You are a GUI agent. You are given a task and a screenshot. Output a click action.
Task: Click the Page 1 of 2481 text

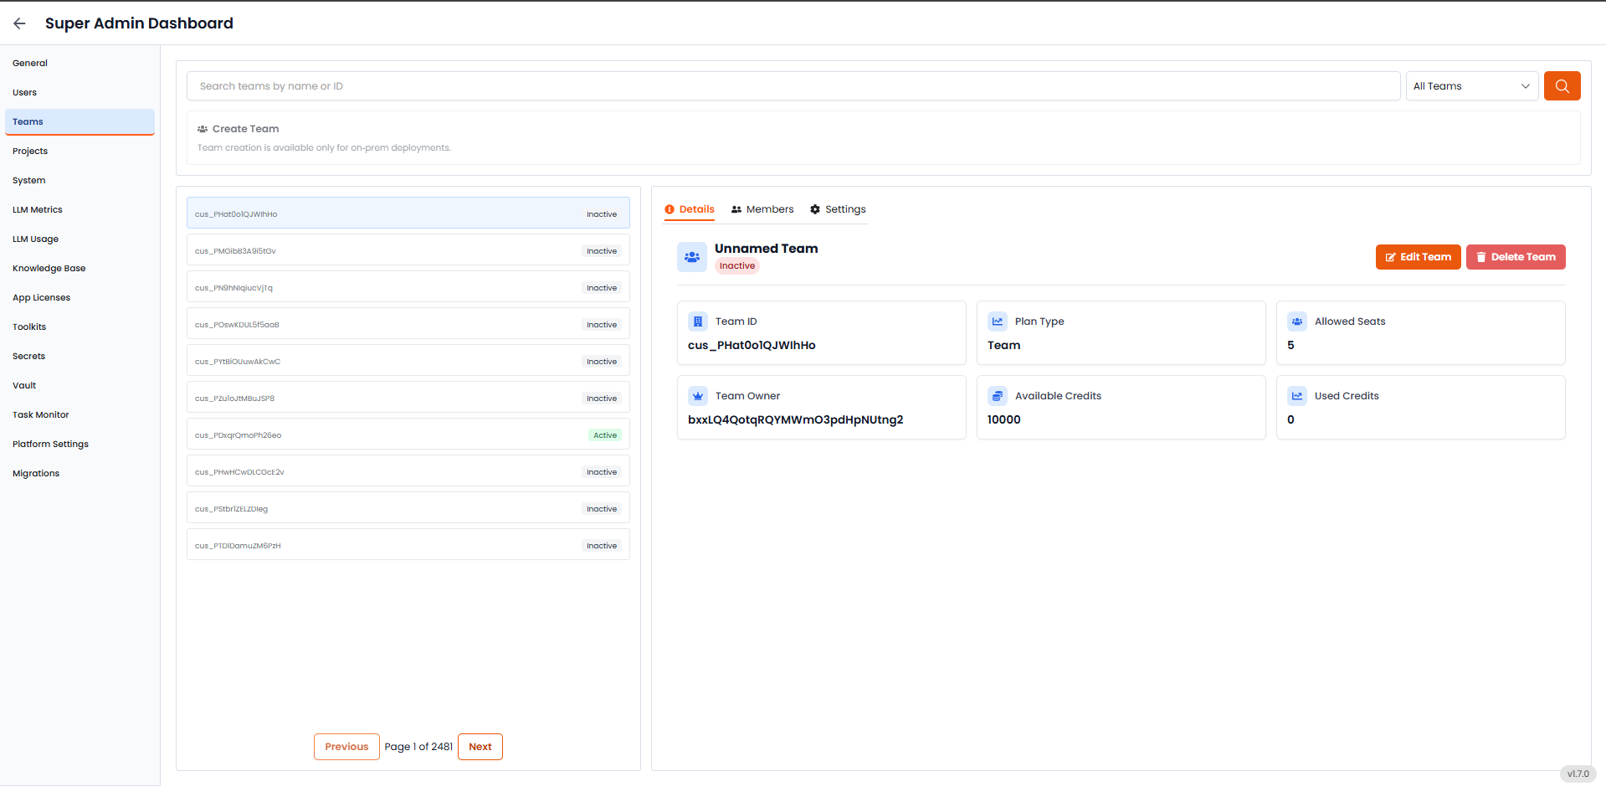418,747
